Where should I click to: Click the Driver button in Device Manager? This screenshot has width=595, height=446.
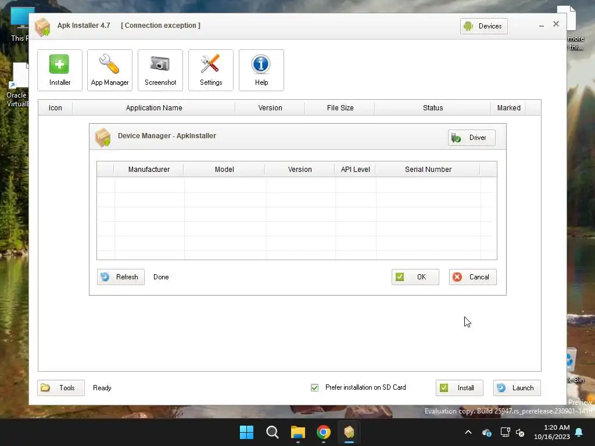click(472, 138)
